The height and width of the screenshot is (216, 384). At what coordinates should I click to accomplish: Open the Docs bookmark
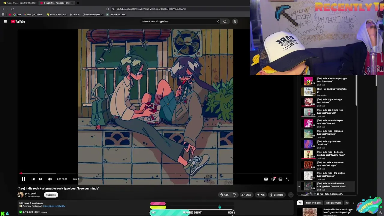pos(17,14)
